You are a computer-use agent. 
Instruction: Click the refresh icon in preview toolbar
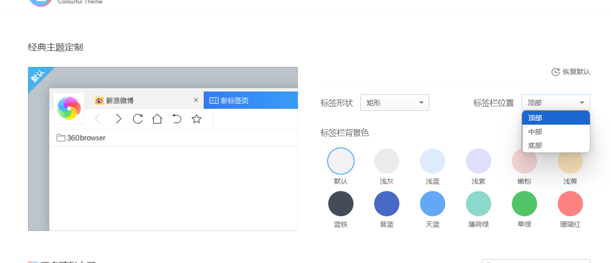[138, 119]
